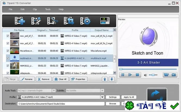Toggle the oldepisode file checkbox

click(8, 73)
